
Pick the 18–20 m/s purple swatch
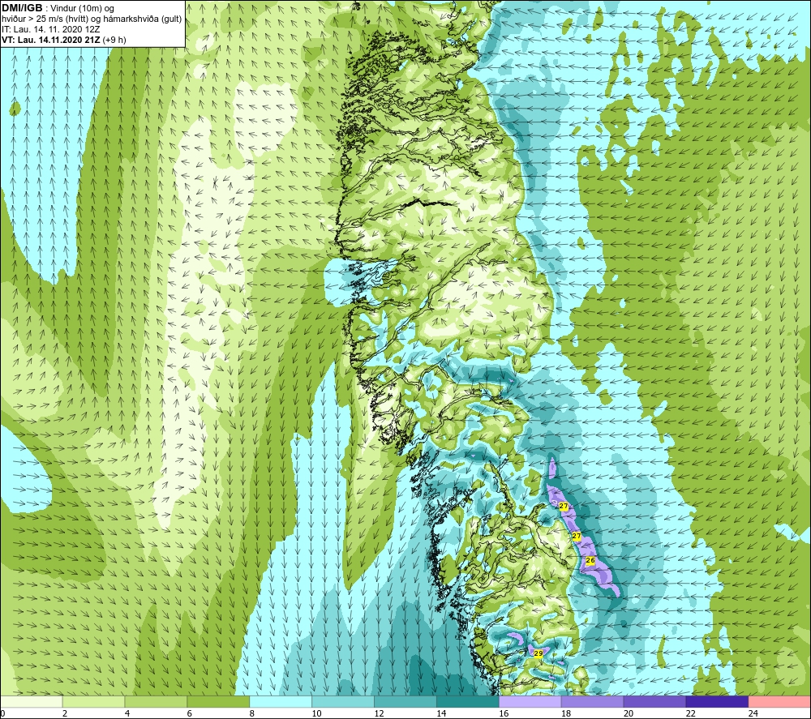(x=592, y=701)
